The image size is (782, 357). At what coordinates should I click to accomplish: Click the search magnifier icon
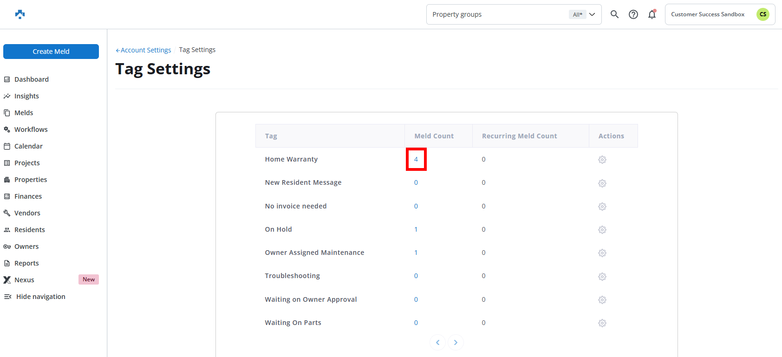point(614,14)
